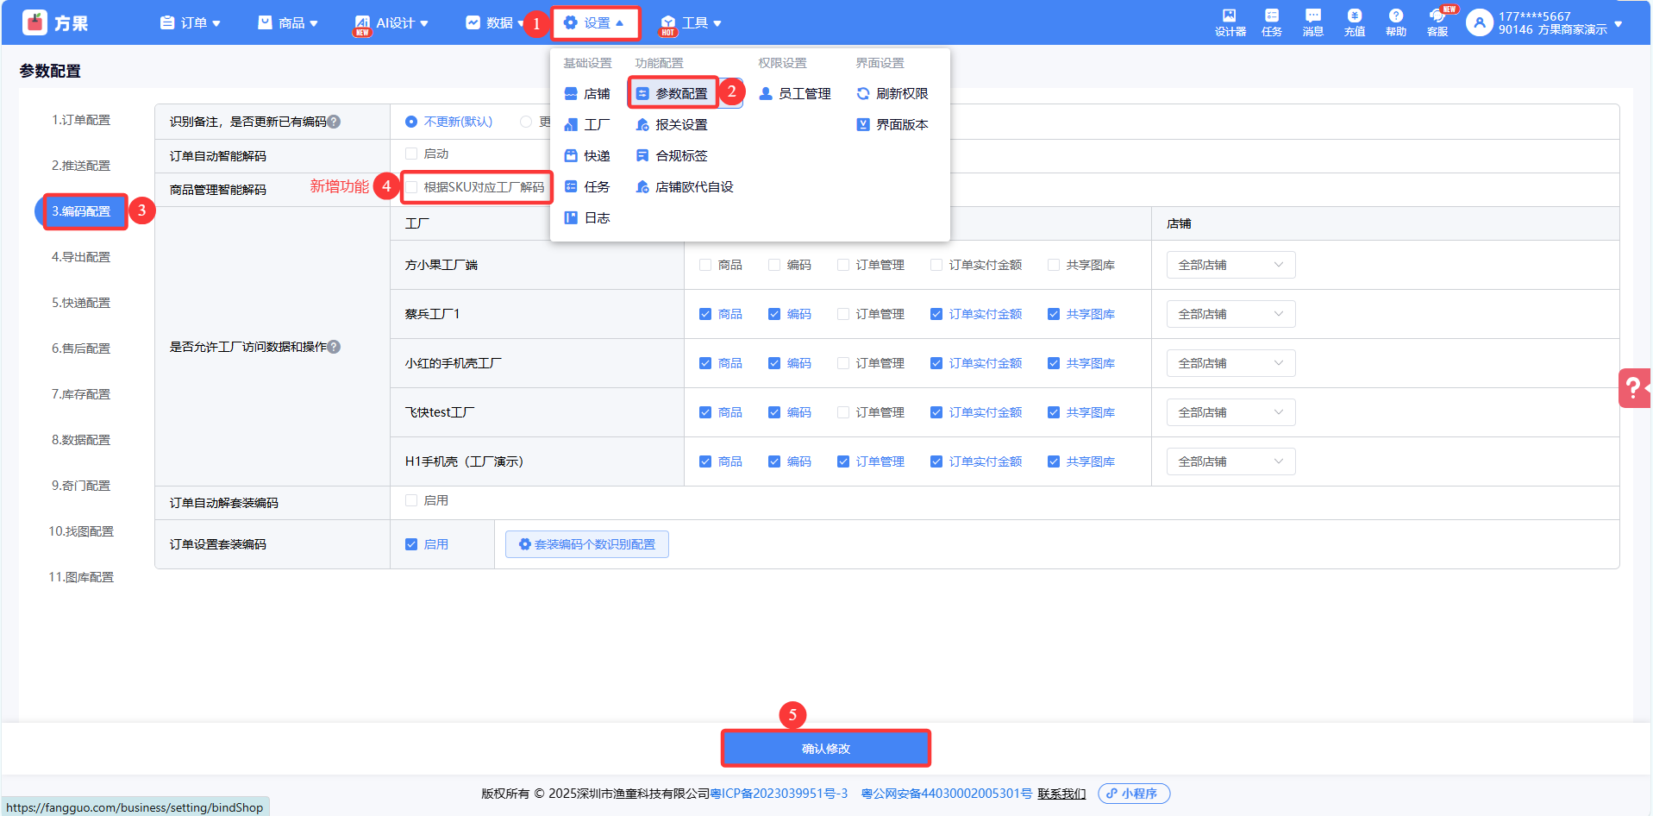Viewport: 1653px width, 816px height.
Task: Uncheck 启用 for 订单设置套装编码
Action: coord(412,544)
